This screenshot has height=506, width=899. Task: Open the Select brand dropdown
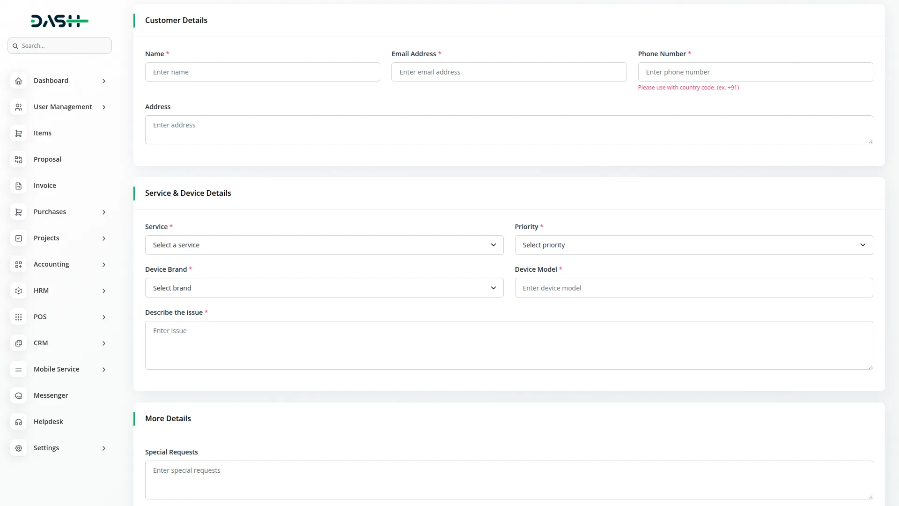tap(324, 288)
